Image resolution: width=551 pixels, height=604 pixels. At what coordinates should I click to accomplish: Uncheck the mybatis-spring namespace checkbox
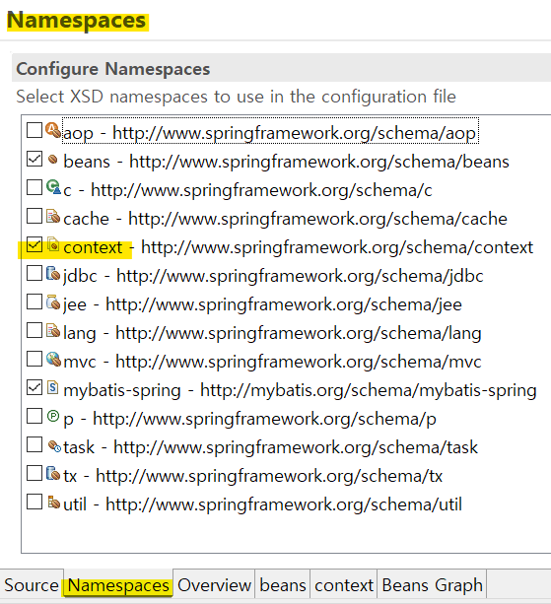point(34,387)
